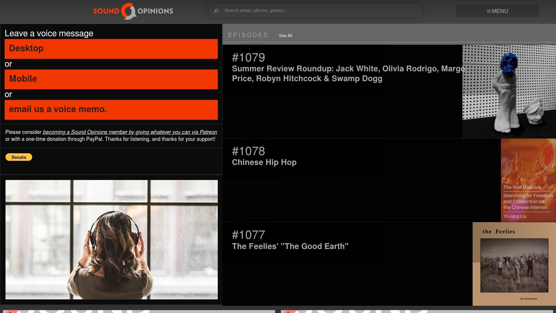Select 'email us a voice memo' button
This screenshot has height=313, width=556.
click(111, 110)
